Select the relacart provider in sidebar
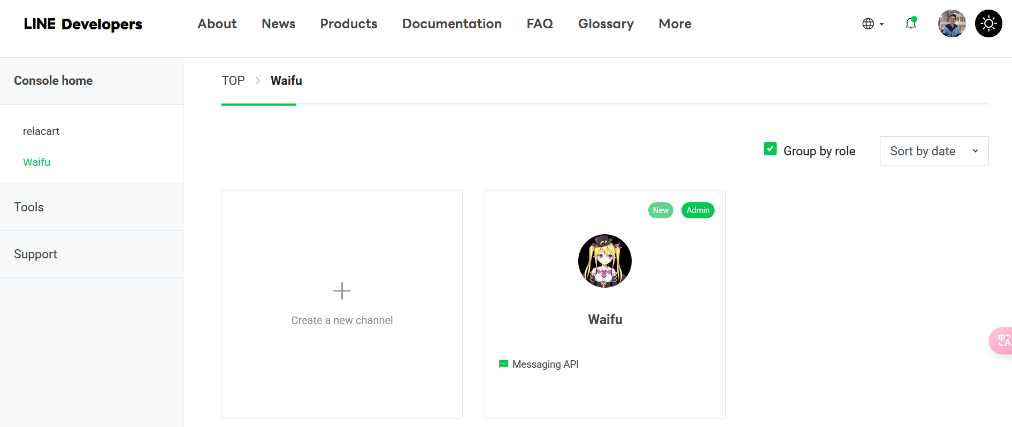The width and height of the screenshot is (1012, 427). coord(41,131)
